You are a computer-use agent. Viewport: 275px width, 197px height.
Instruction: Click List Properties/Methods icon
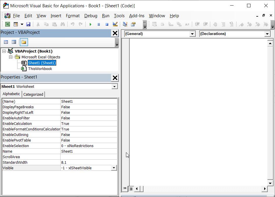(154, 24)
